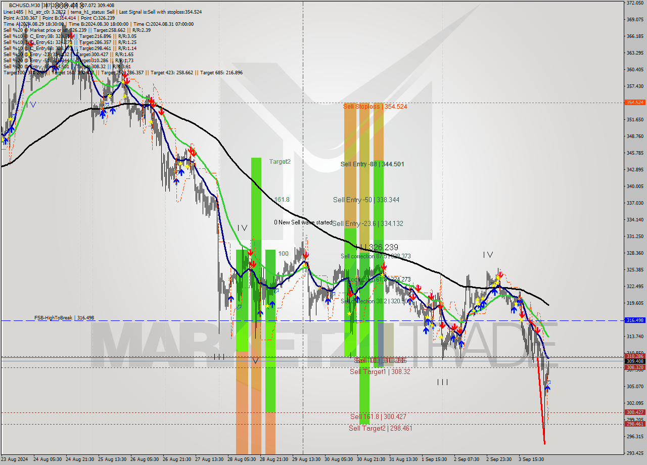This screenshot has height=465, width=647.
Task: Select the Sell Entry -88 | 344.501 label
Action: coord(372,164)
